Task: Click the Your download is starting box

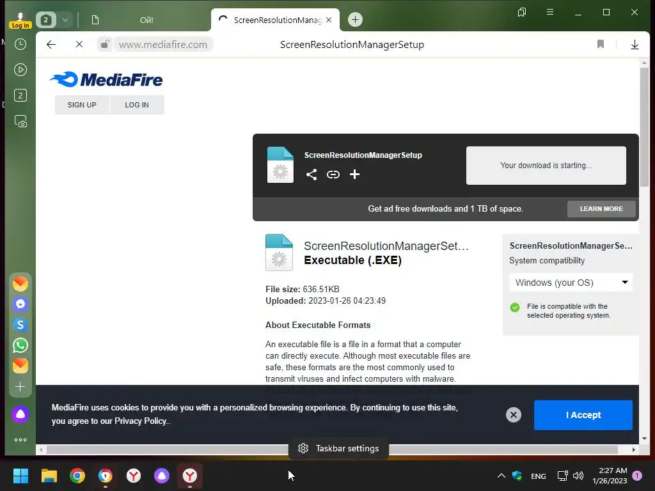Action: coord(546,166)
